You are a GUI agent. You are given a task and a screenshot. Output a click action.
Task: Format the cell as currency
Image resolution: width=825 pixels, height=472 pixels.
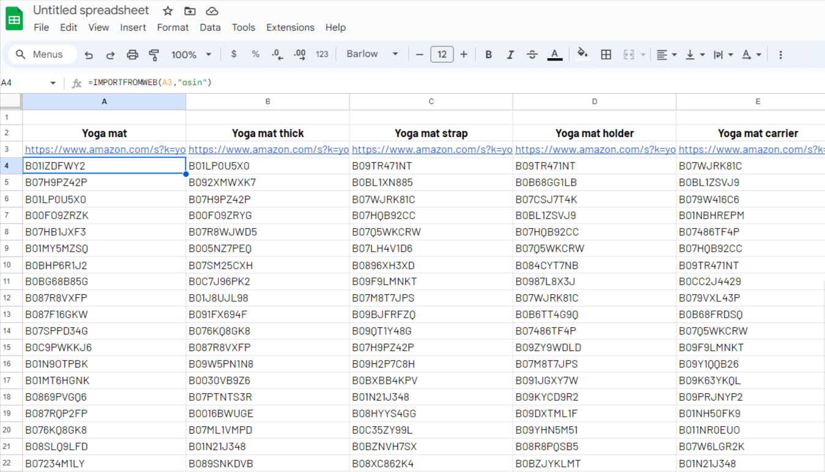[234, 54]
